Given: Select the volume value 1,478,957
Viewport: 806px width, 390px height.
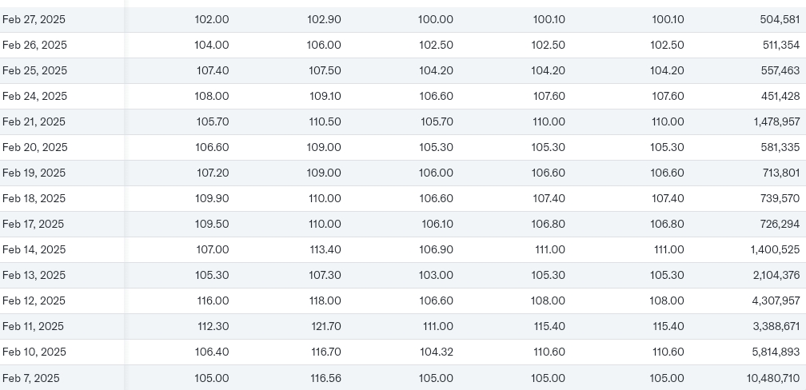Looking at the screenshot, I should point(776,121).
